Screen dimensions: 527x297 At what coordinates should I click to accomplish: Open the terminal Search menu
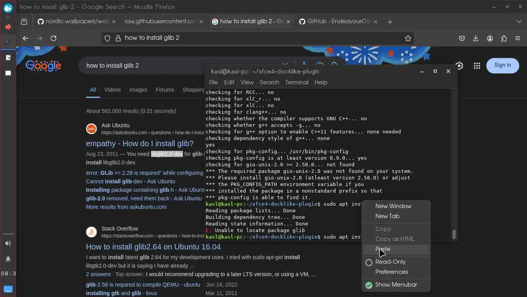tap(270, 82)
